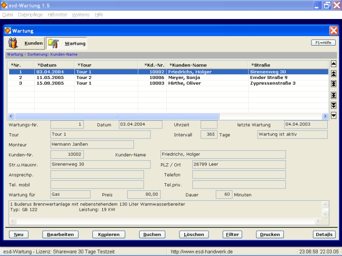
Task: Open the Kunden module in the toolbar
Action: point(26,43)
